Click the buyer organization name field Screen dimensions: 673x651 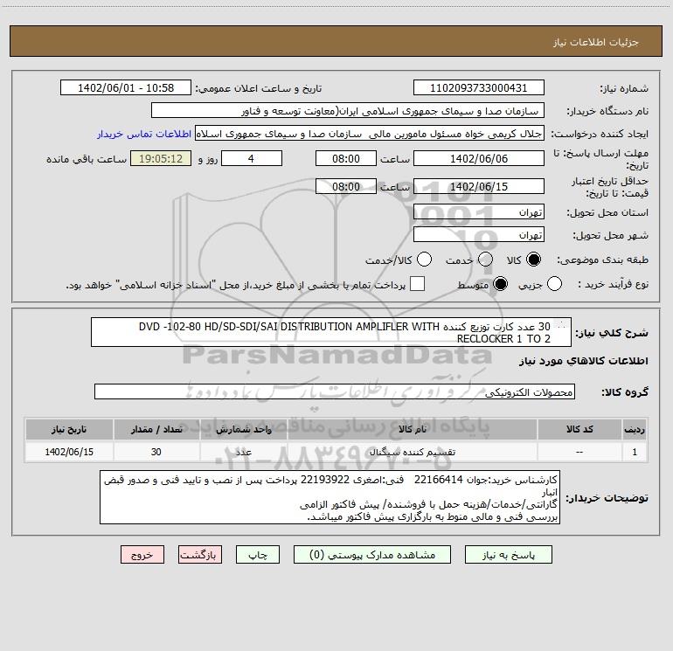coord(348,111)
